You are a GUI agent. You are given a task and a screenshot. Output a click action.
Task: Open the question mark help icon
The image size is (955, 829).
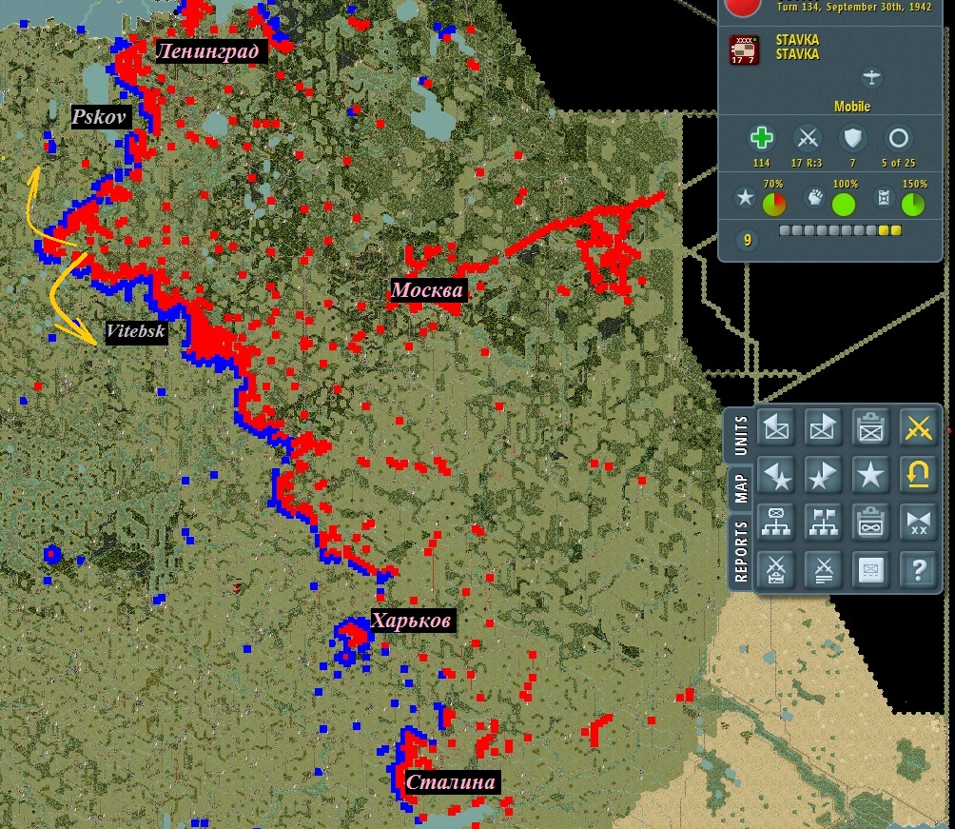[918, 570]
